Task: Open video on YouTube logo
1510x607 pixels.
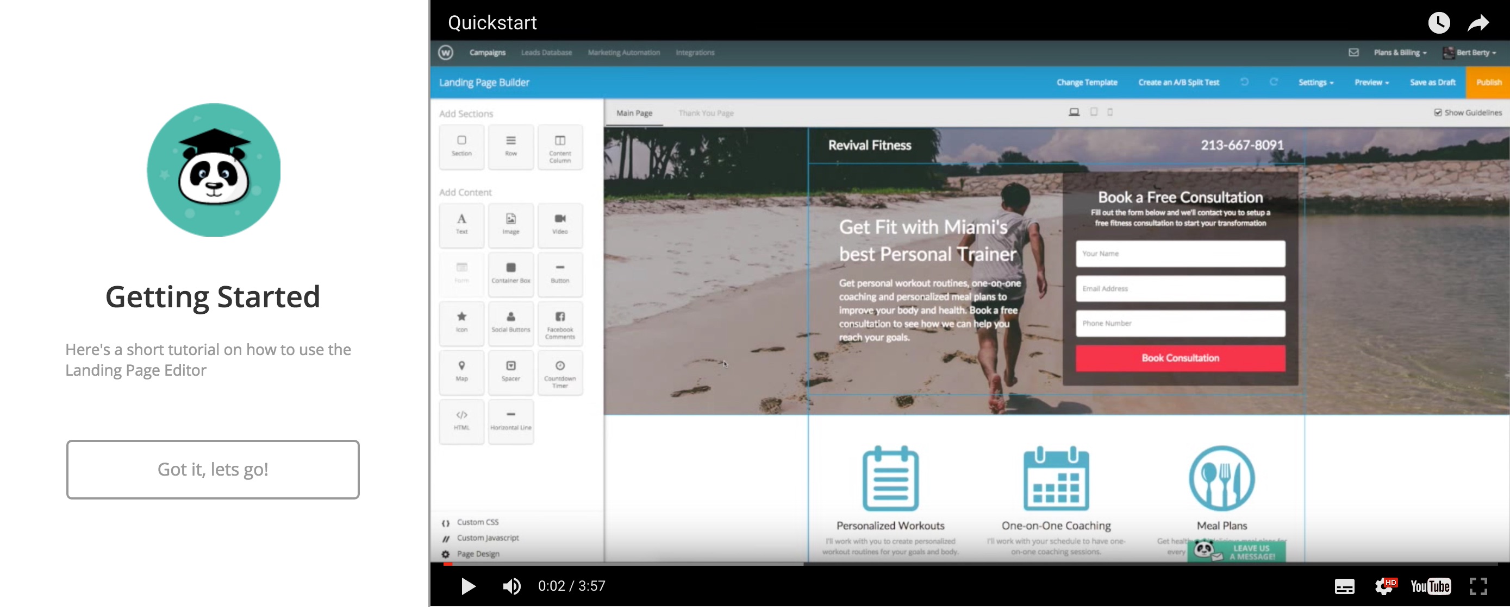Action: click(1430, 586)
